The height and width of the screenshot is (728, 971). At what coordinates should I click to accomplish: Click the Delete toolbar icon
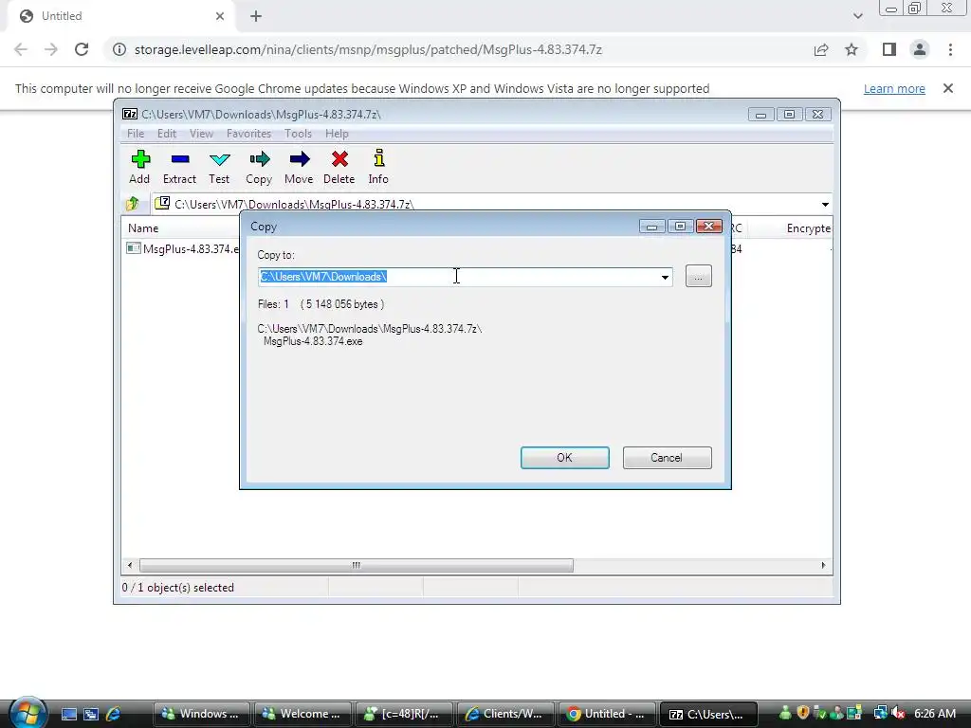pos(339,167)
